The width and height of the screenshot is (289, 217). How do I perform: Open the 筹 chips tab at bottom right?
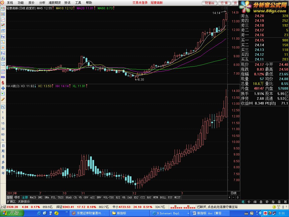[285, 202]
